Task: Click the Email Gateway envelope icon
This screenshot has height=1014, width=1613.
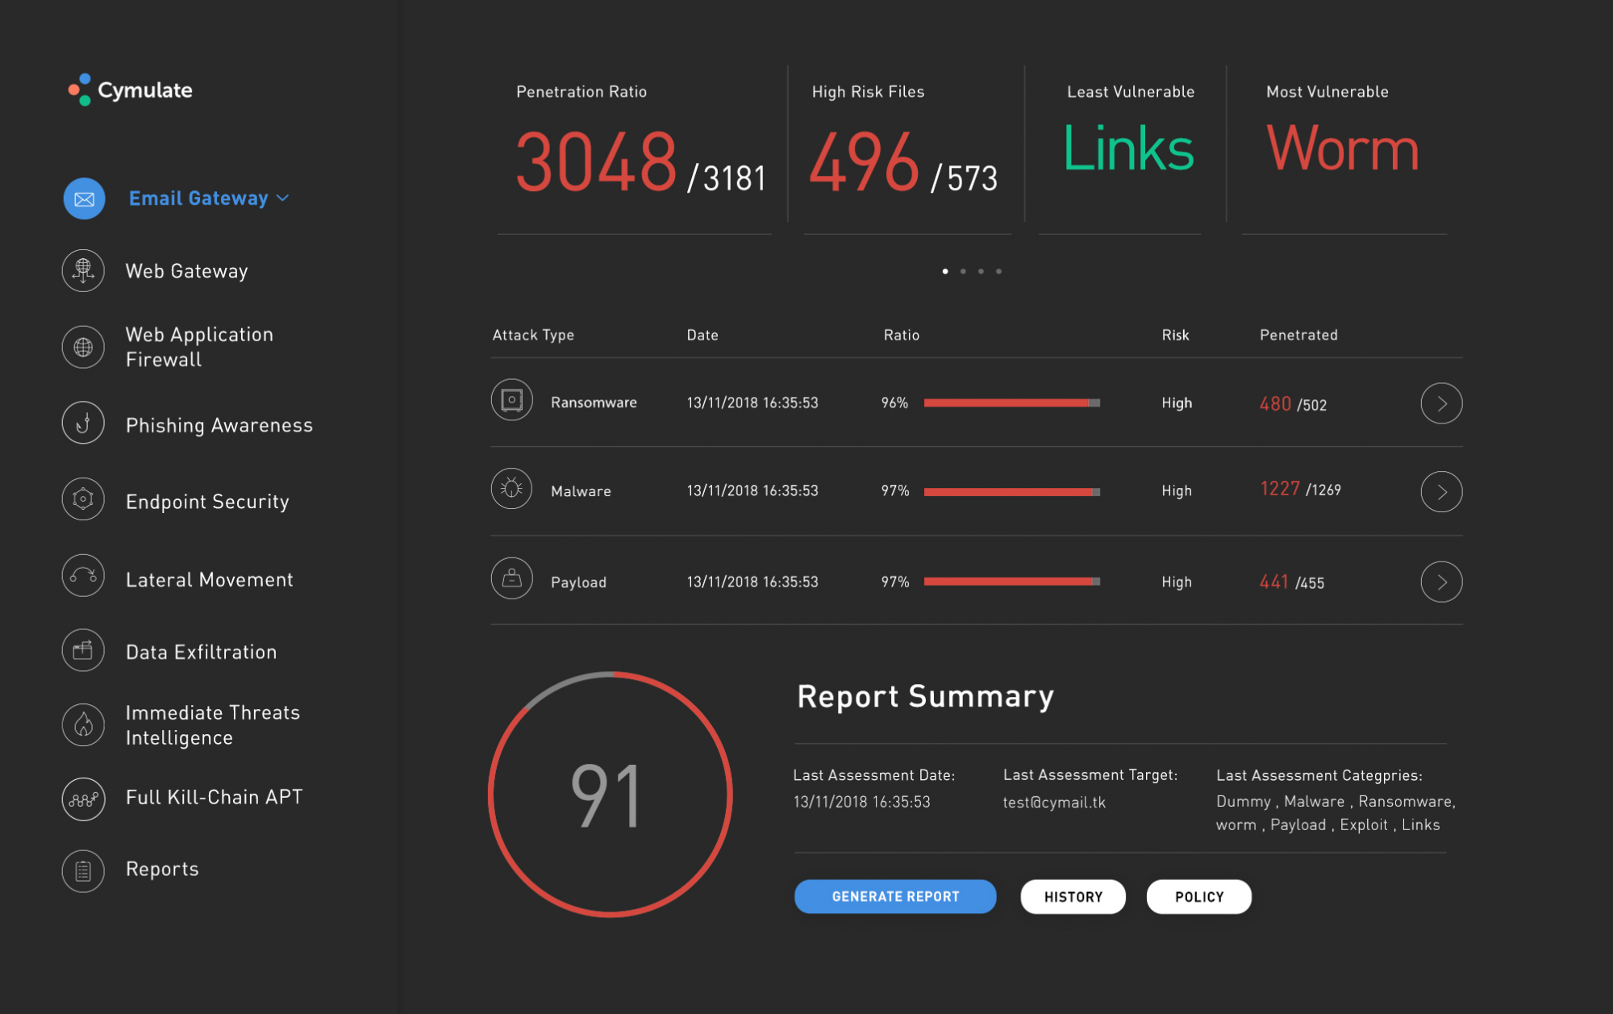Action: click(x=84, y=199)
